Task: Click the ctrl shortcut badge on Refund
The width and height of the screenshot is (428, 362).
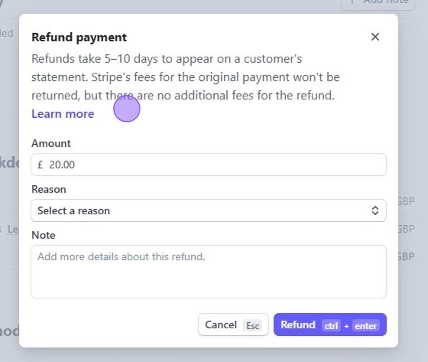Action: 331,325
